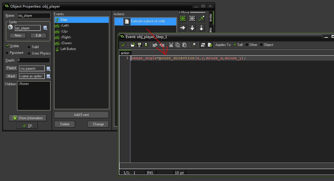Click the Execute a piece of code action icon
This screenshot has height=181, width=334.
point(127,21)
